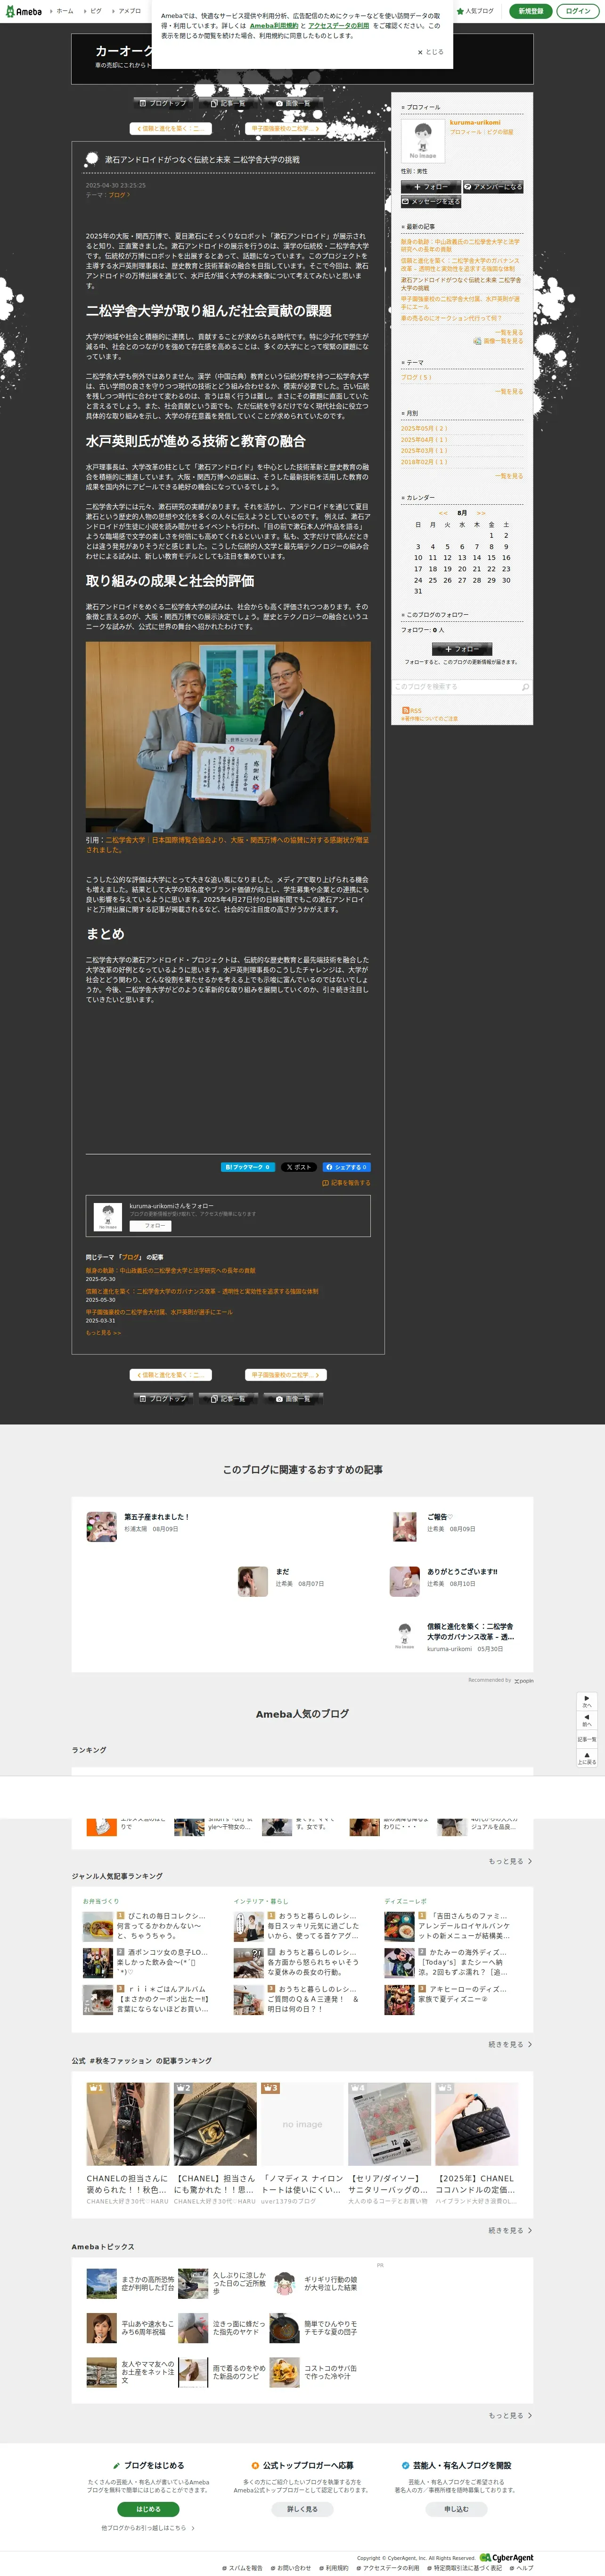Click the sidebar ＋フォロー button under profile
This screenshot has width=605, height=2576.
(x=430, y=187)
